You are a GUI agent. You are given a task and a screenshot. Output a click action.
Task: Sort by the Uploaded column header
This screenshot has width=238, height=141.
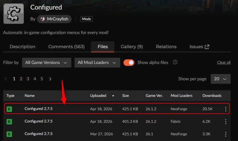(98, 96)
